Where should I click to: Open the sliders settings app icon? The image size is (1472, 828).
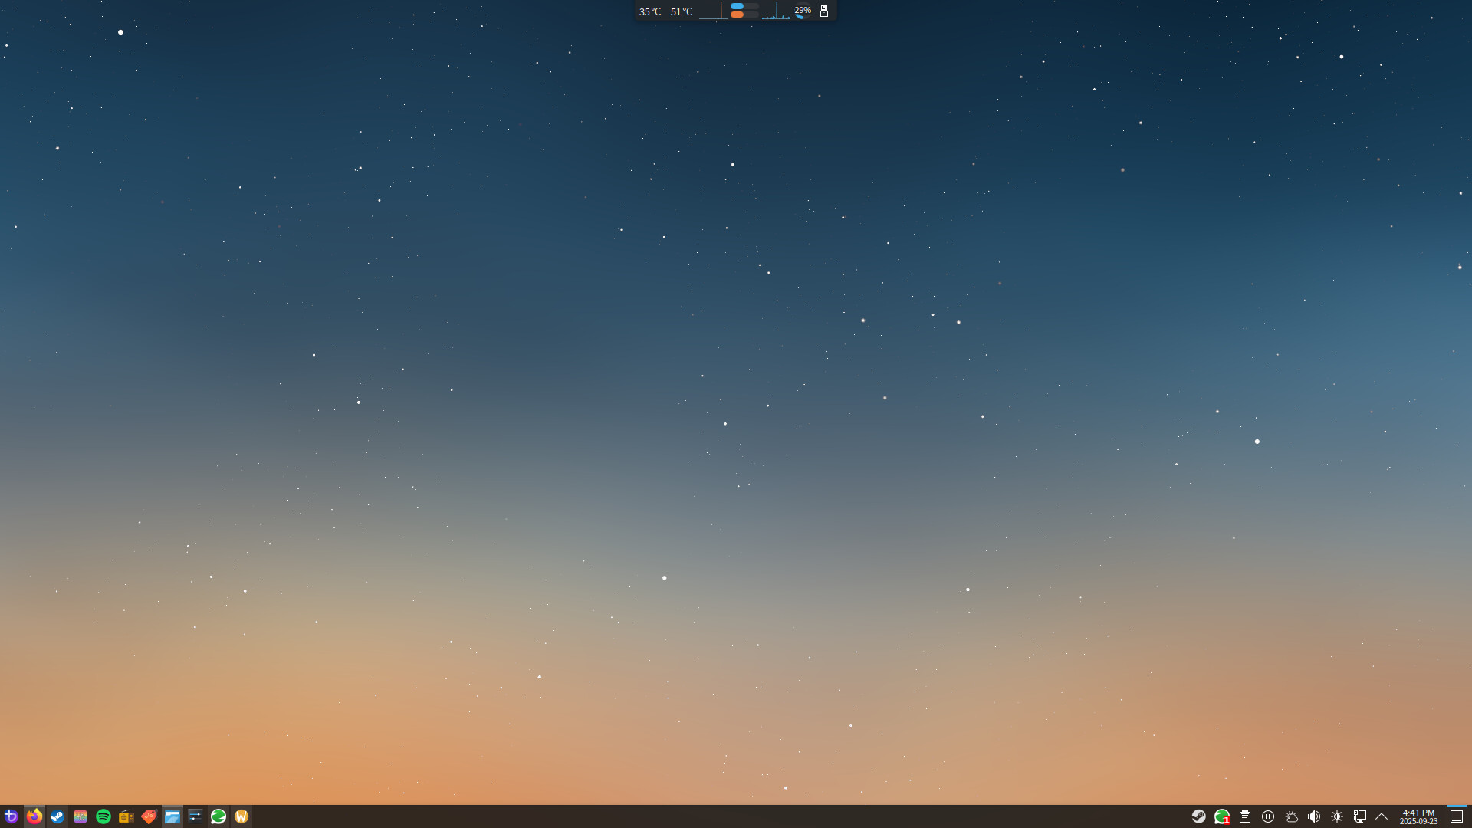(195, 816)
